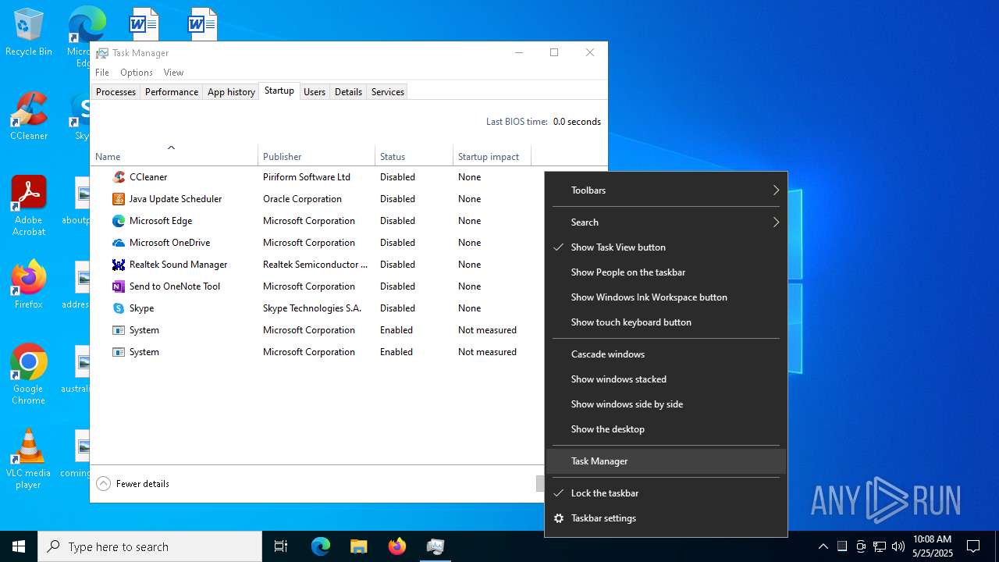Open Google Chrome desktop shortcut
Screen dimensions: 999x562
(29, 375)
